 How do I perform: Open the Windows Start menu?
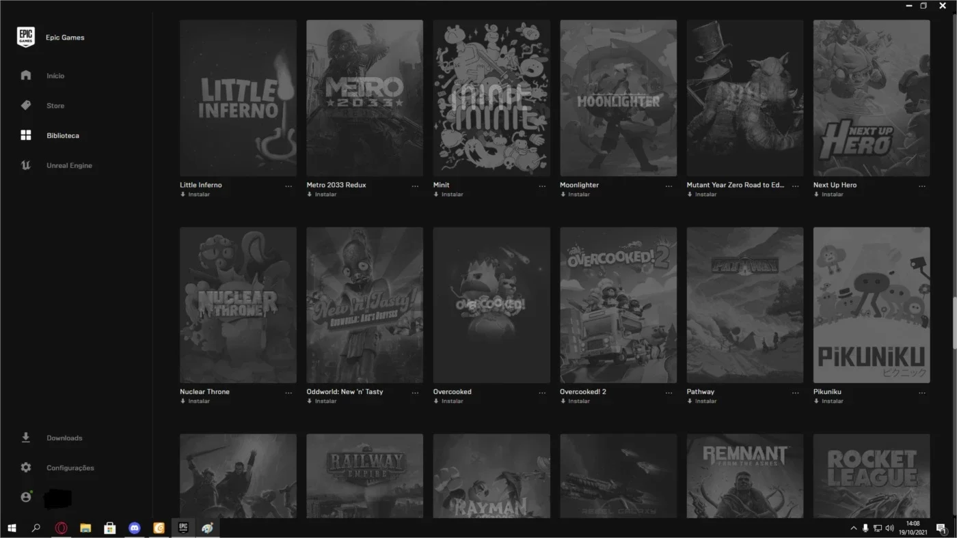(x=12, y=528)
